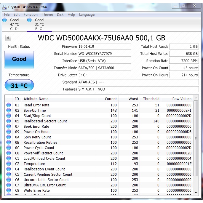
Task: Click status orb of Seek Error Rate row
Action: 9,126
